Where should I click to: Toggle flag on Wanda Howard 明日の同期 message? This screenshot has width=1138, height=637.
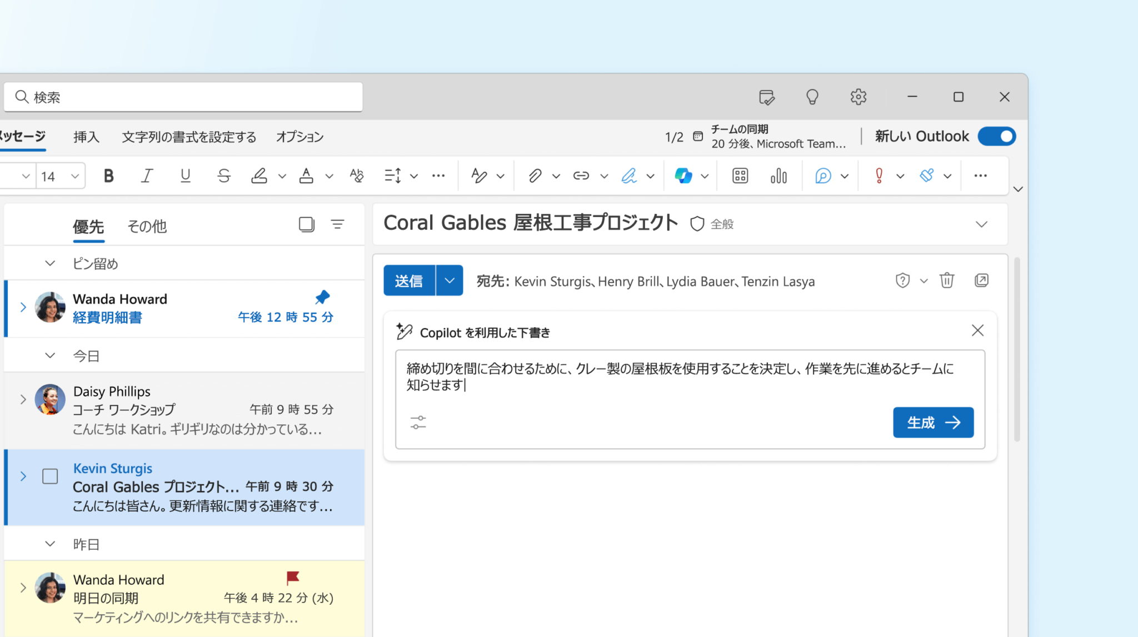tap(292, 578)
